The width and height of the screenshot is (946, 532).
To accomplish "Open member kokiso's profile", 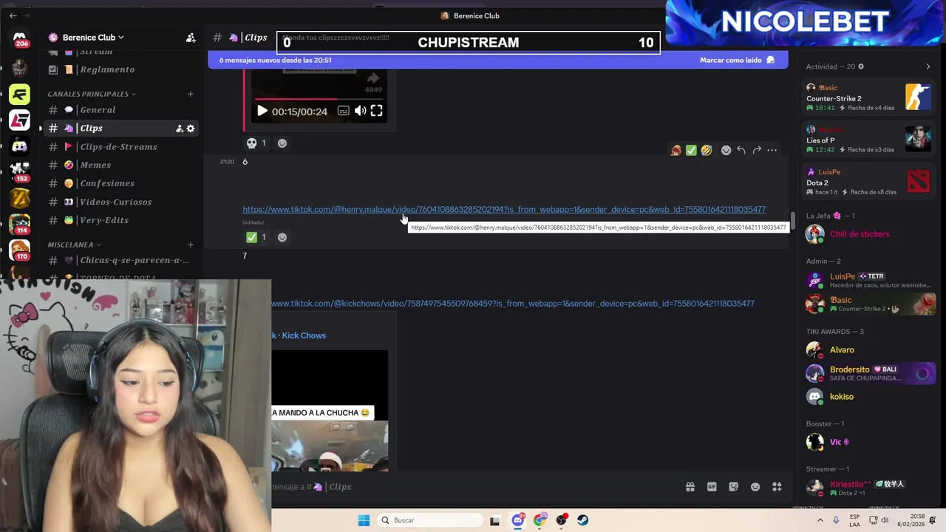I will [869, 397].
